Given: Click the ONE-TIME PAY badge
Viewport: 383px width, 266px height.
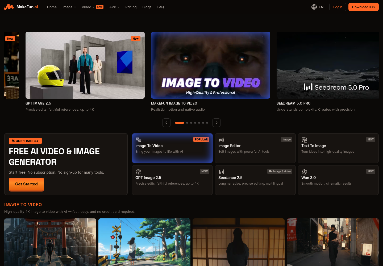Looking at the screenshot, I should [x=25, y=141].
